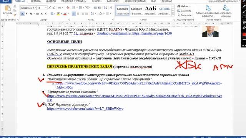Click the paragraph shading bucket icon
The image size is (246, 138).
click(101, 14)
